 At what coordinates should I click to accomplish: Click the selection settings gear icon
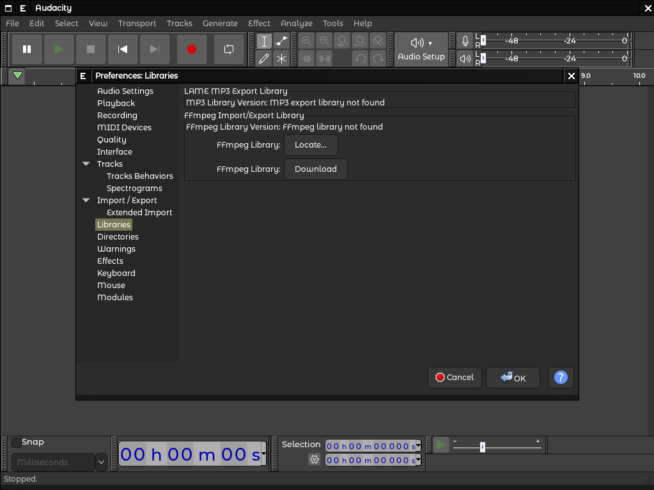coord(315,459)
